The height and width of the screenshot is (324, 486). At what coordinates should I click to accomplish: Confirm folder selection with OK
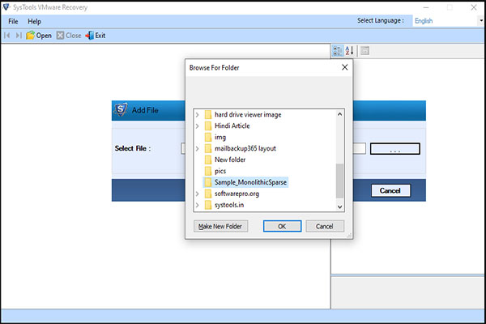282,226
